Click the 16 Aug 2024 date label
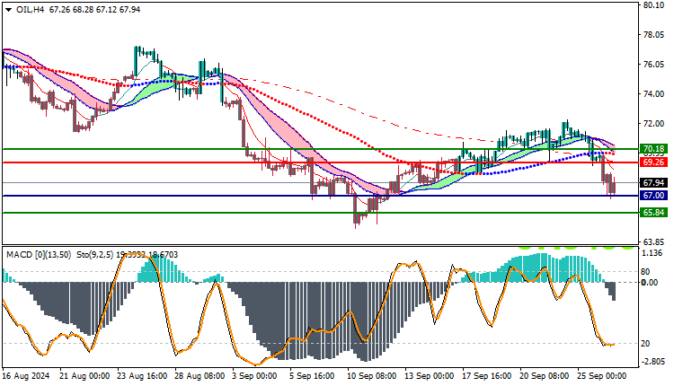Screen dimensions: 674x386 point(26,376)
